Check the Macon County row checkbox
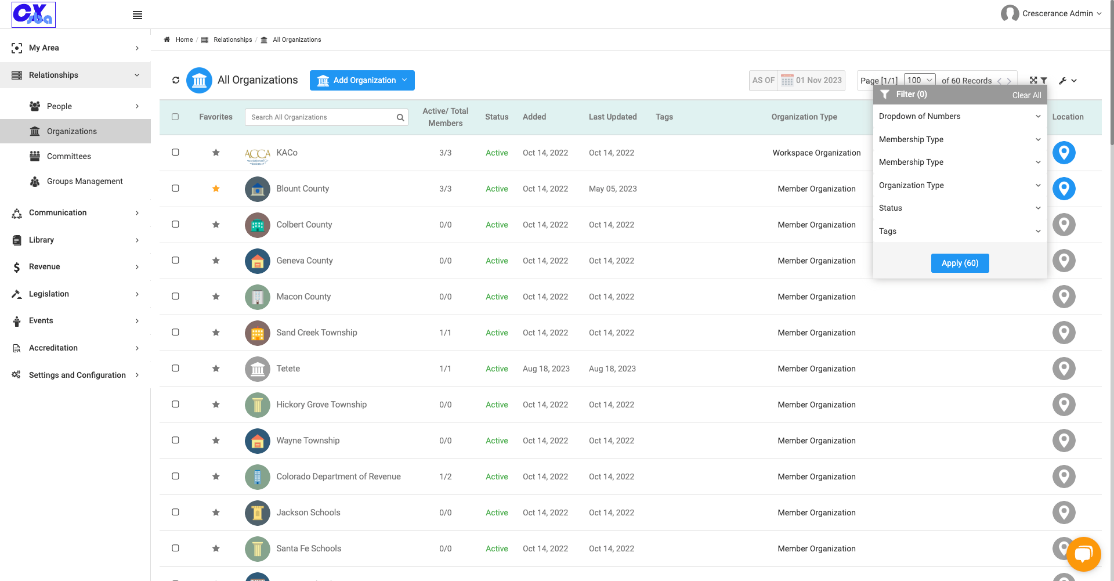Screen dimensions: 1114x581 [x=175, y=296]
